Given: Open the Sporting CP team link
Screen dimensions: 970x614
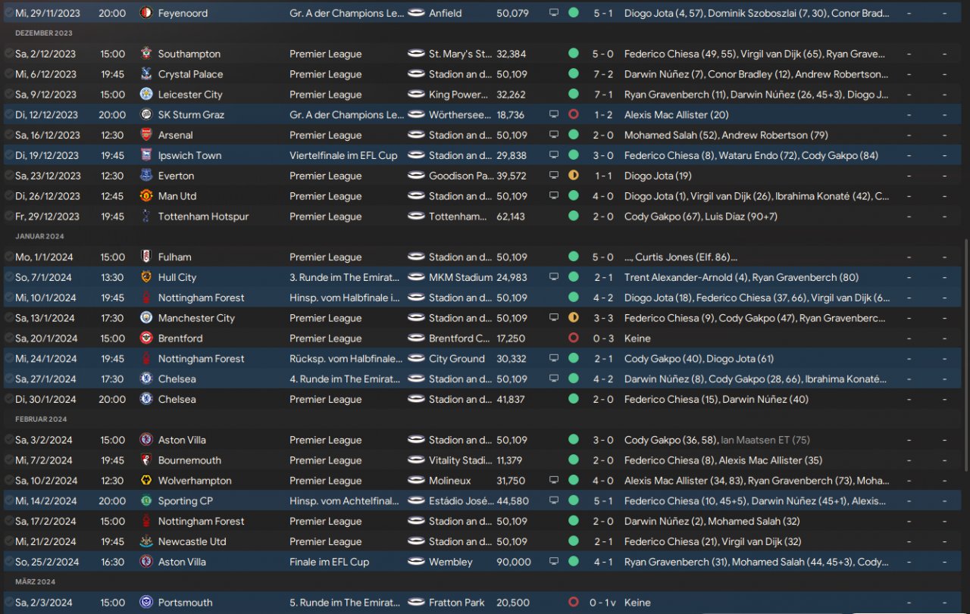Looking at the screenshot, I should coord(185,500).
